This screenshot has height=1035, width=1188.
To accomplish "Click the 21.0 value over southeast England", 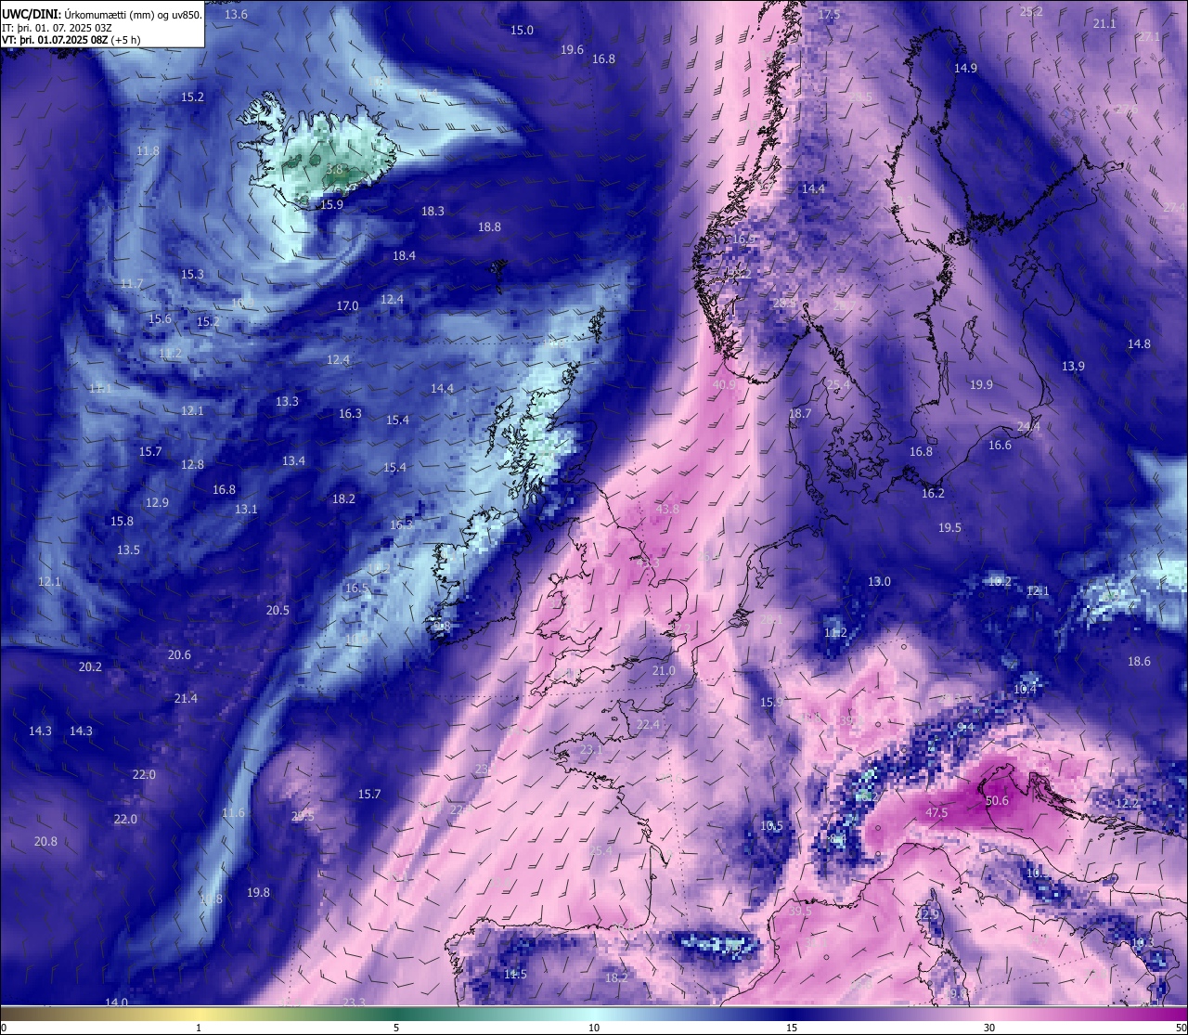I will tap(664, 670).
